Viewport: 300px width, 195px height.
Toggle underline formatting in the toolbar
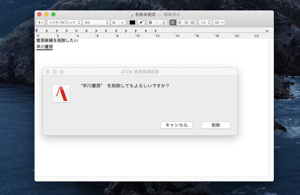coord(164,22)
